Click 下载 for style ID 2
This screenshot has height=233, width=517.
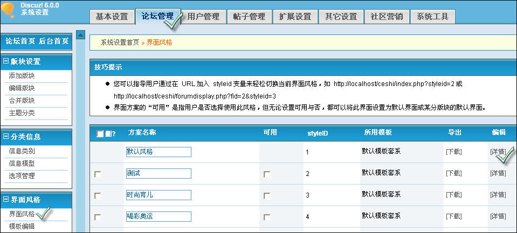click(454, 173)
